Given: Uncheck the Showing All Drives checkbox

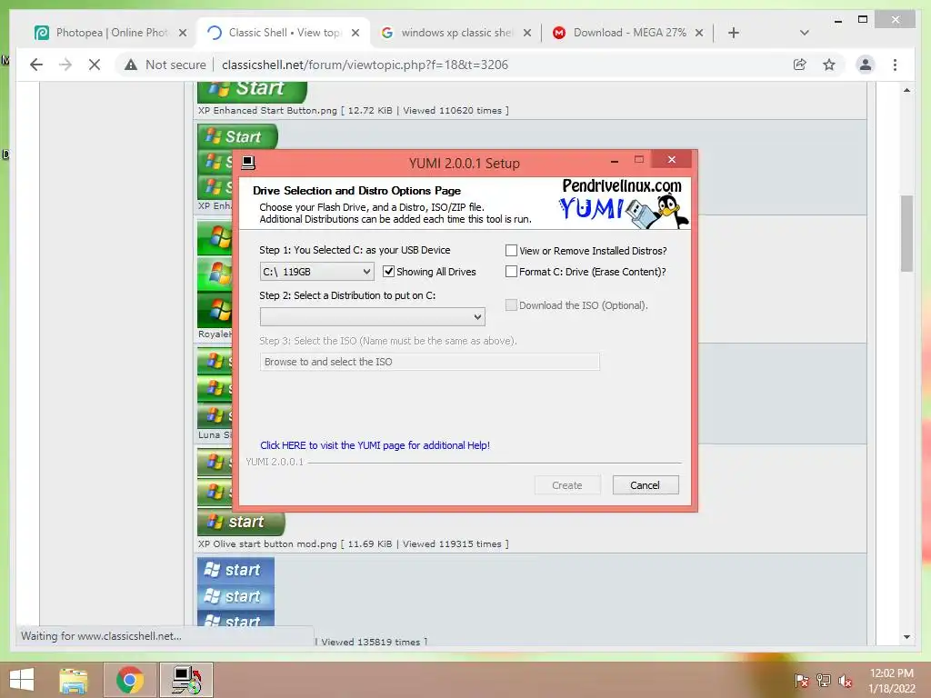Looking at the screenshot, I should click(x=388, y=271).
